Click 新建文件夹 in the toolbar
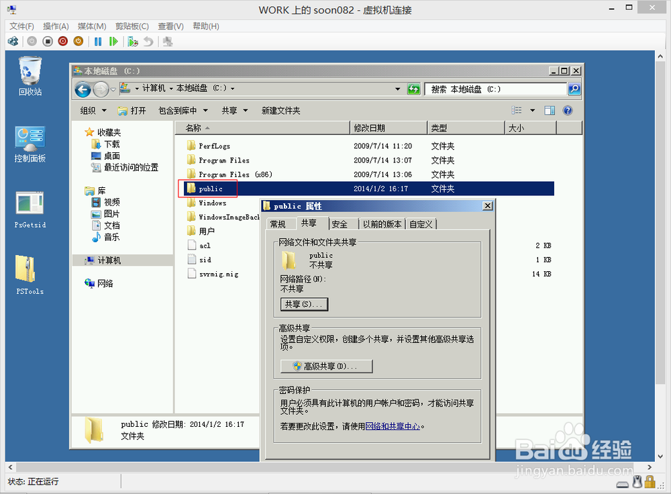The height and width of the screenshot is (494, 671). pos(280,111)
